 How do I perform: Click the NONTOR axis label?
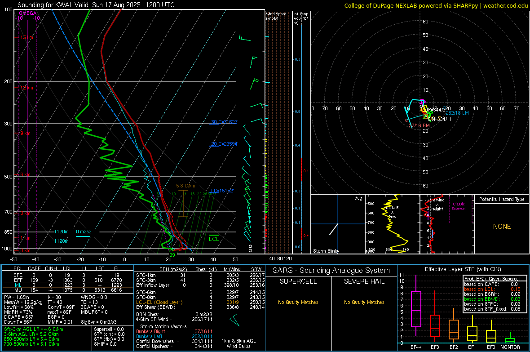point(510,347)
